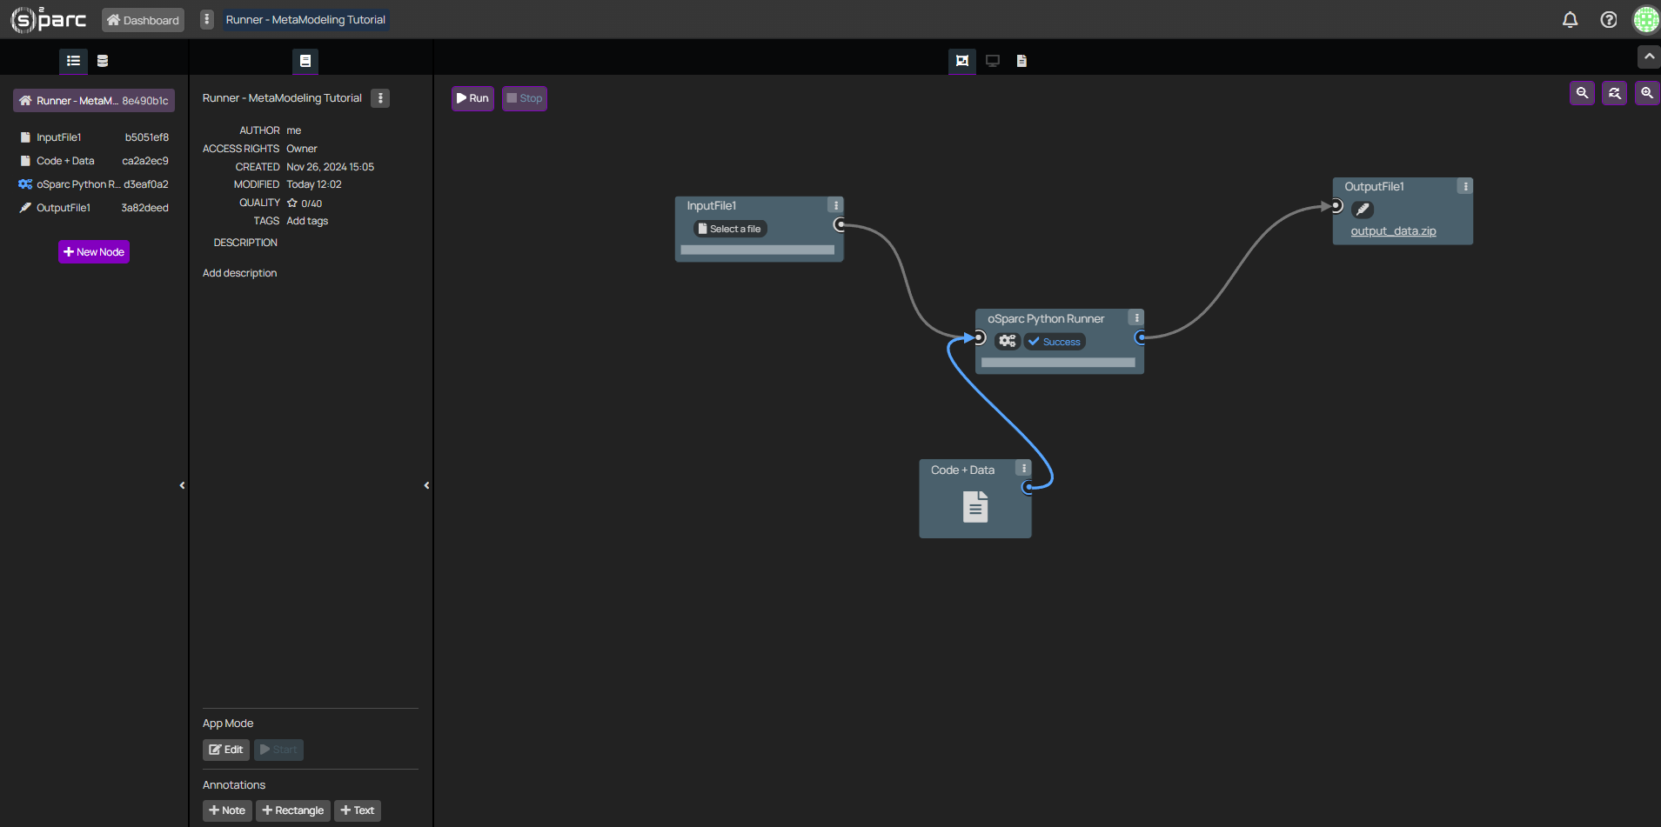This screenshot has width=1661, height=827.
Task: Open Code + Data node options menu
Action: pyautogui.click(x=1024, y=469)
